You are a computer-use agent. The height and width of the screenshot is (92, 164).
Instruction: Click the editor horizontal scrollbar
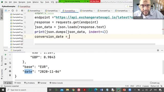pyautogui.click(x=95, y=44)
